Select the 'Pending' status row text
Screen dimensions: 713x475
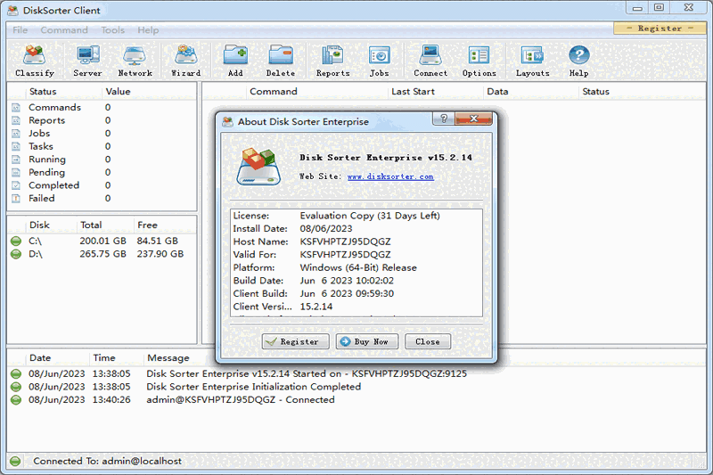(46, 173)
